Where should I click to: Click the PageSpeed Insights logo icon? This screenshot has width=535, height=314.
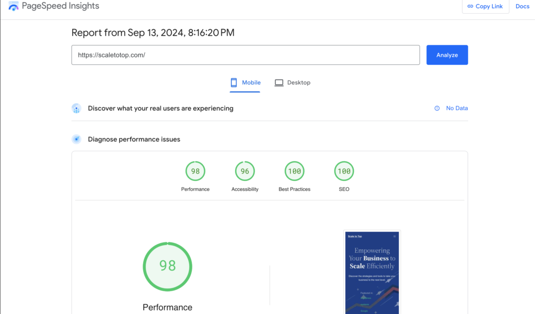coord(14,6)
